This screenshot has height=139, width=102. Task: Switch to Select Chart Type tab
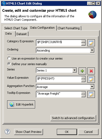coord(16,28)
